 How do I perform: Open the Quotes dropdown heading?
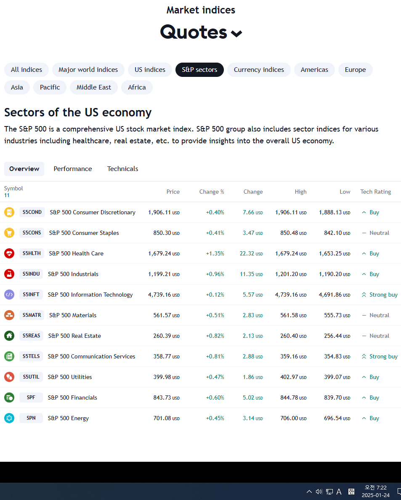coord(201,32)
